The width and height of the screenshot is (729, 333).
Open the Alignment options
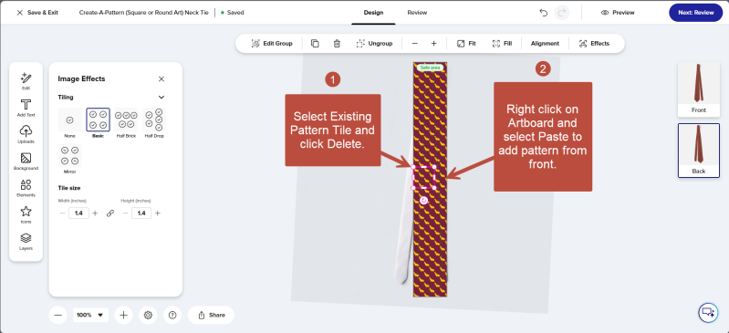[545, 43]
